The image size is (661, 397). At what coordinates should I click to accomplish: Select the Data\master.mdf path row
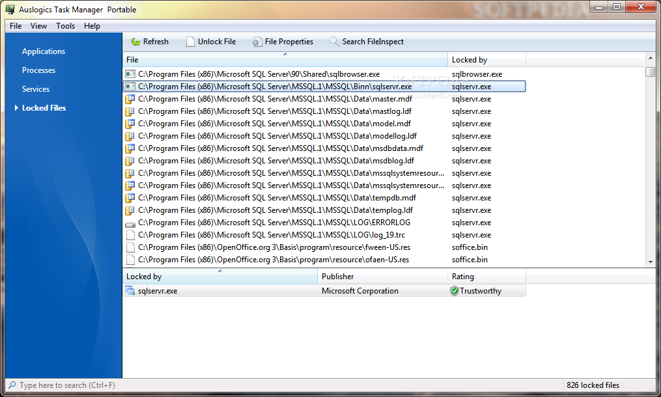[x=324, y=99]
